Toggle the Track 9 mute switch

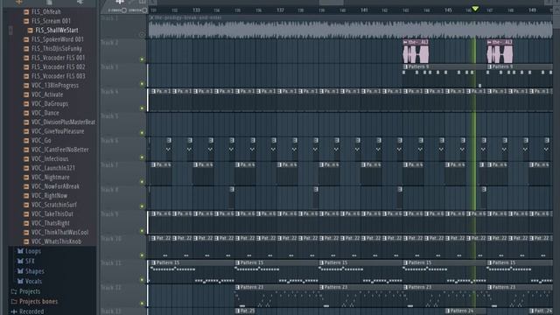(x=142, y=231)
